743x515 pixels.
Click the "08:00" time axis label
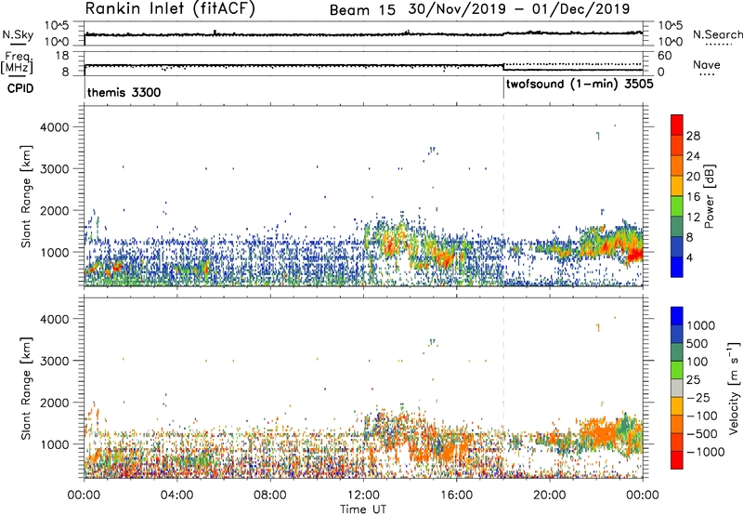coord(270,495)
